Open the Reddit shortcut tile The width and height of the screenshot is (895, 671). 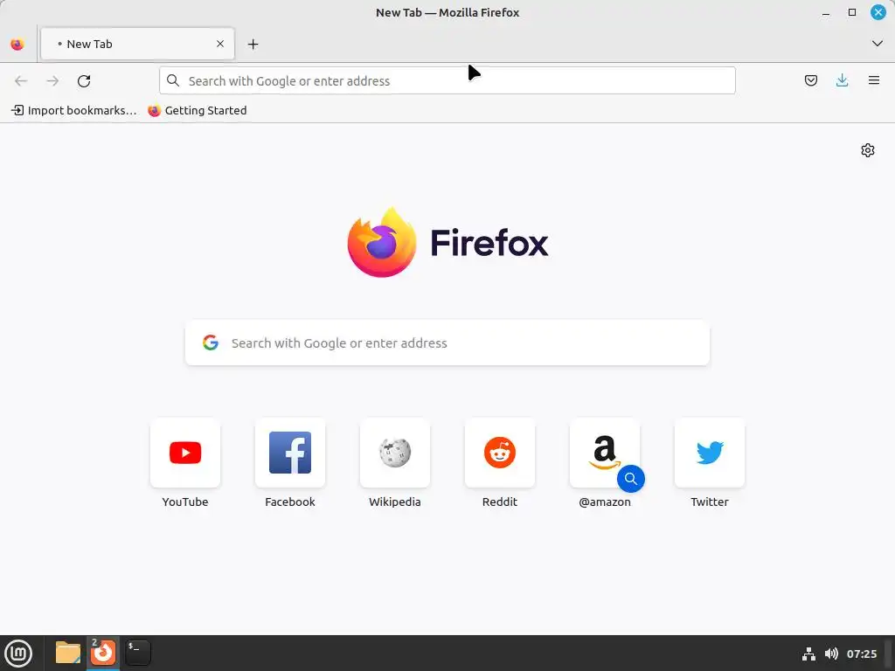500,453
